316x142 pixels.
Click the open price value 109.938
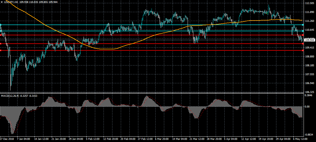(24, 2)
